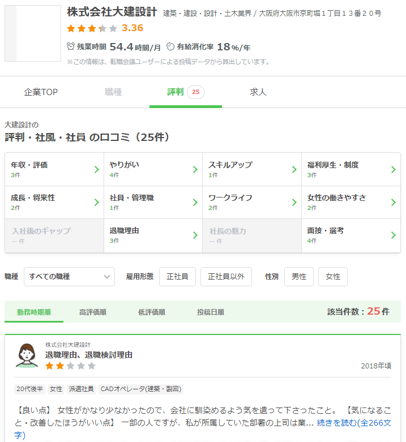
Task: Click the CADオペレータ(建築・製図) tag
Action: coord(140,389)
